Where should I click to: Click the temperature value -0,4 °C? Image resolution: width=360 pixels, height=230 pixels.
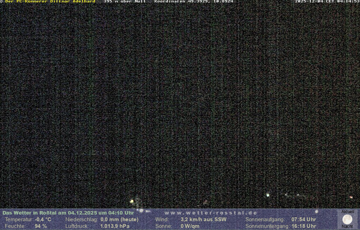pyautogui.click(x=43, y=219)
